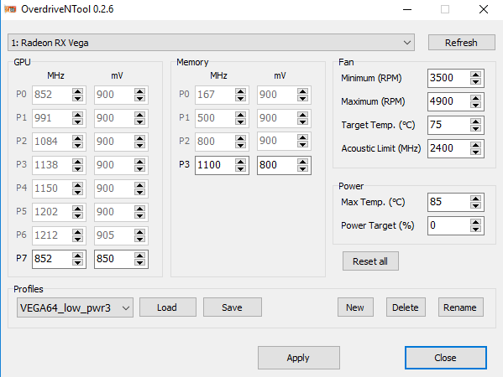Click the Load profile button
The image size is (503, 377).
[167, 307]
